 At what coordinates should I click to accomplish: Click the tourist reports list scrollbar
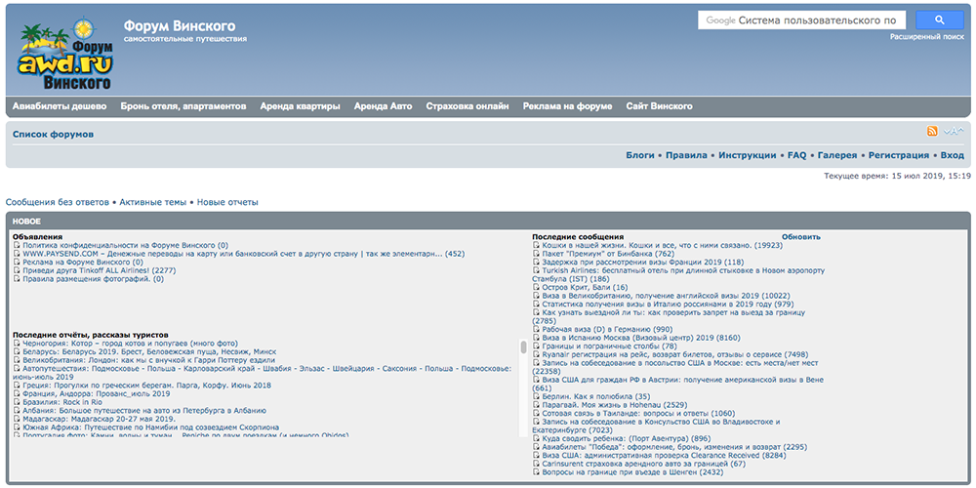(x=523, y=346)
